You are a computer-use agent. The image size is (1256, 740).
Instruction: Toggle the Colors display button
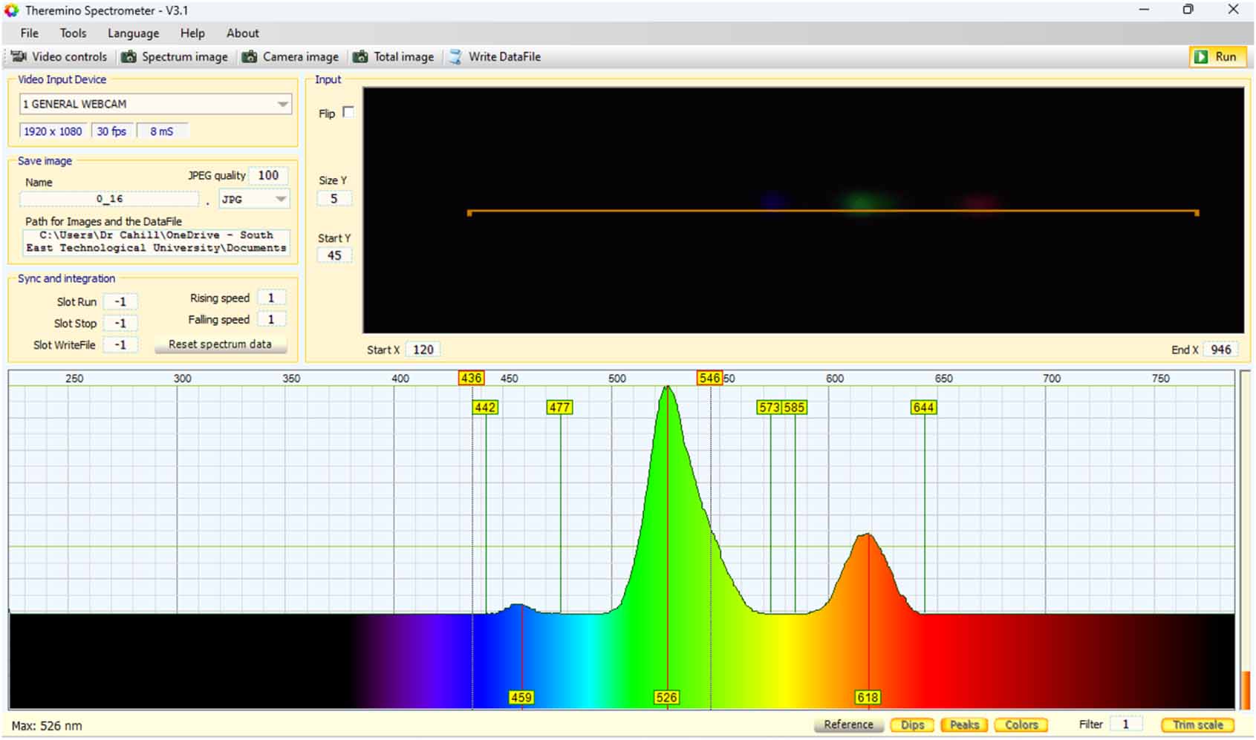click(1021, 724)
